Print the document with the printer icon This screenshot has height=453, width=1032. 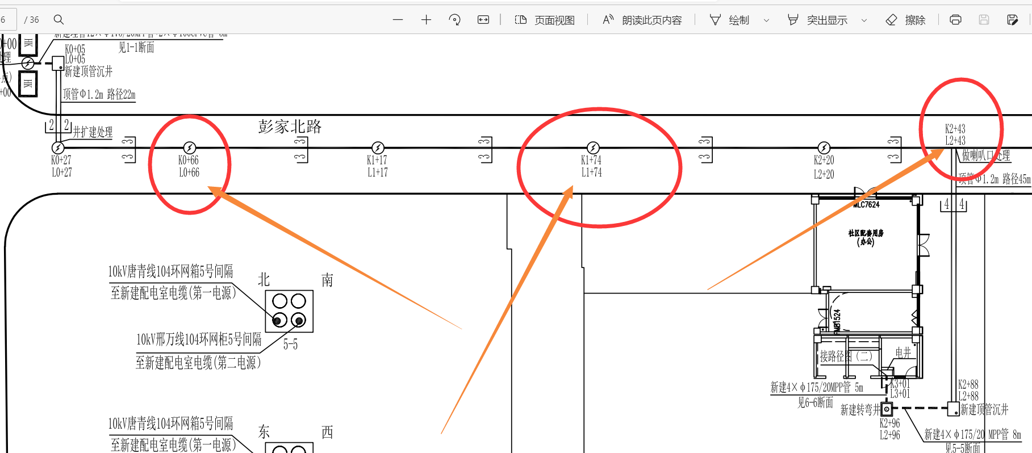(x=955, y=20)
